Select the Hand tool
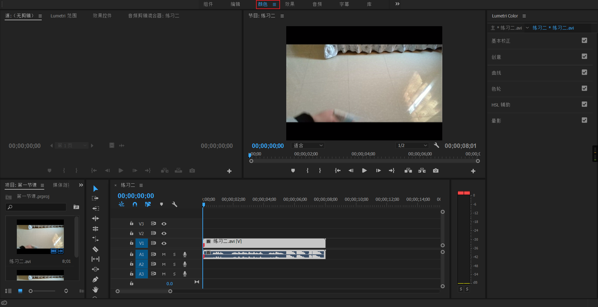This screenshot has width=598, height=307. (95, 290)
